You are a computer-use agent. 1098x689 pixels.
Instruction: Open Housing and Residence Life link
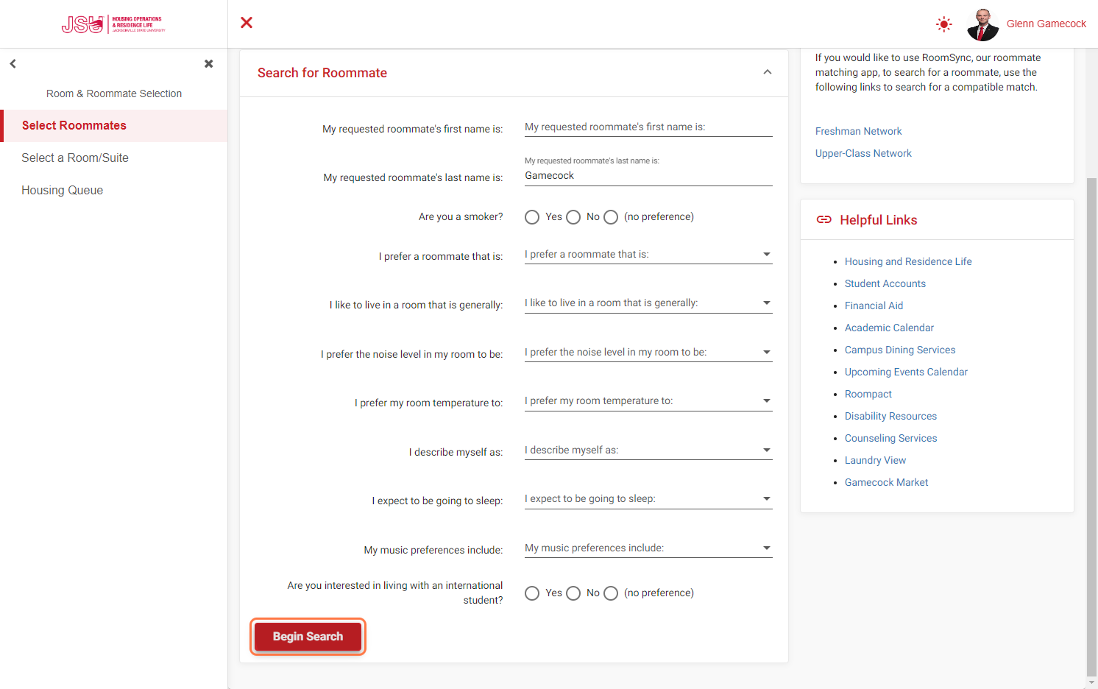coord(908,261)
